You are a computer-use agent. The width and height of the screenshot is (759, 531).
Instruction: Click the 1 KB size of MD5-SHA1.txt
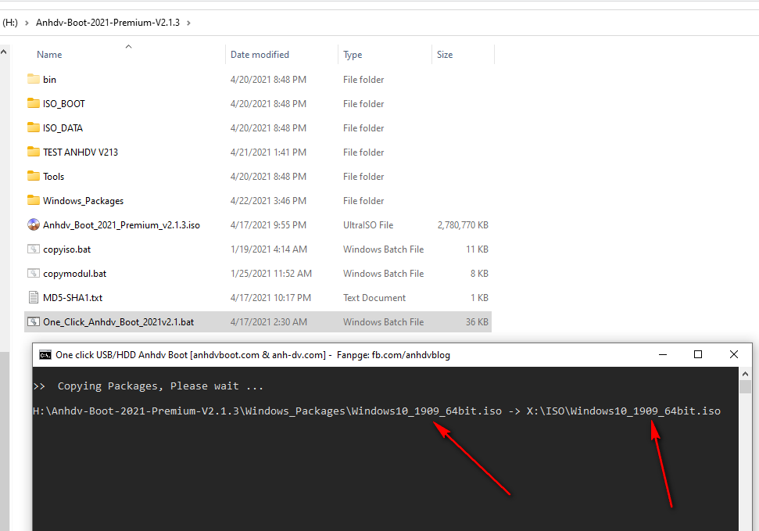pos(479,297)
